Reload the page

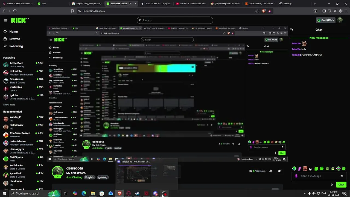coord(15,11)
